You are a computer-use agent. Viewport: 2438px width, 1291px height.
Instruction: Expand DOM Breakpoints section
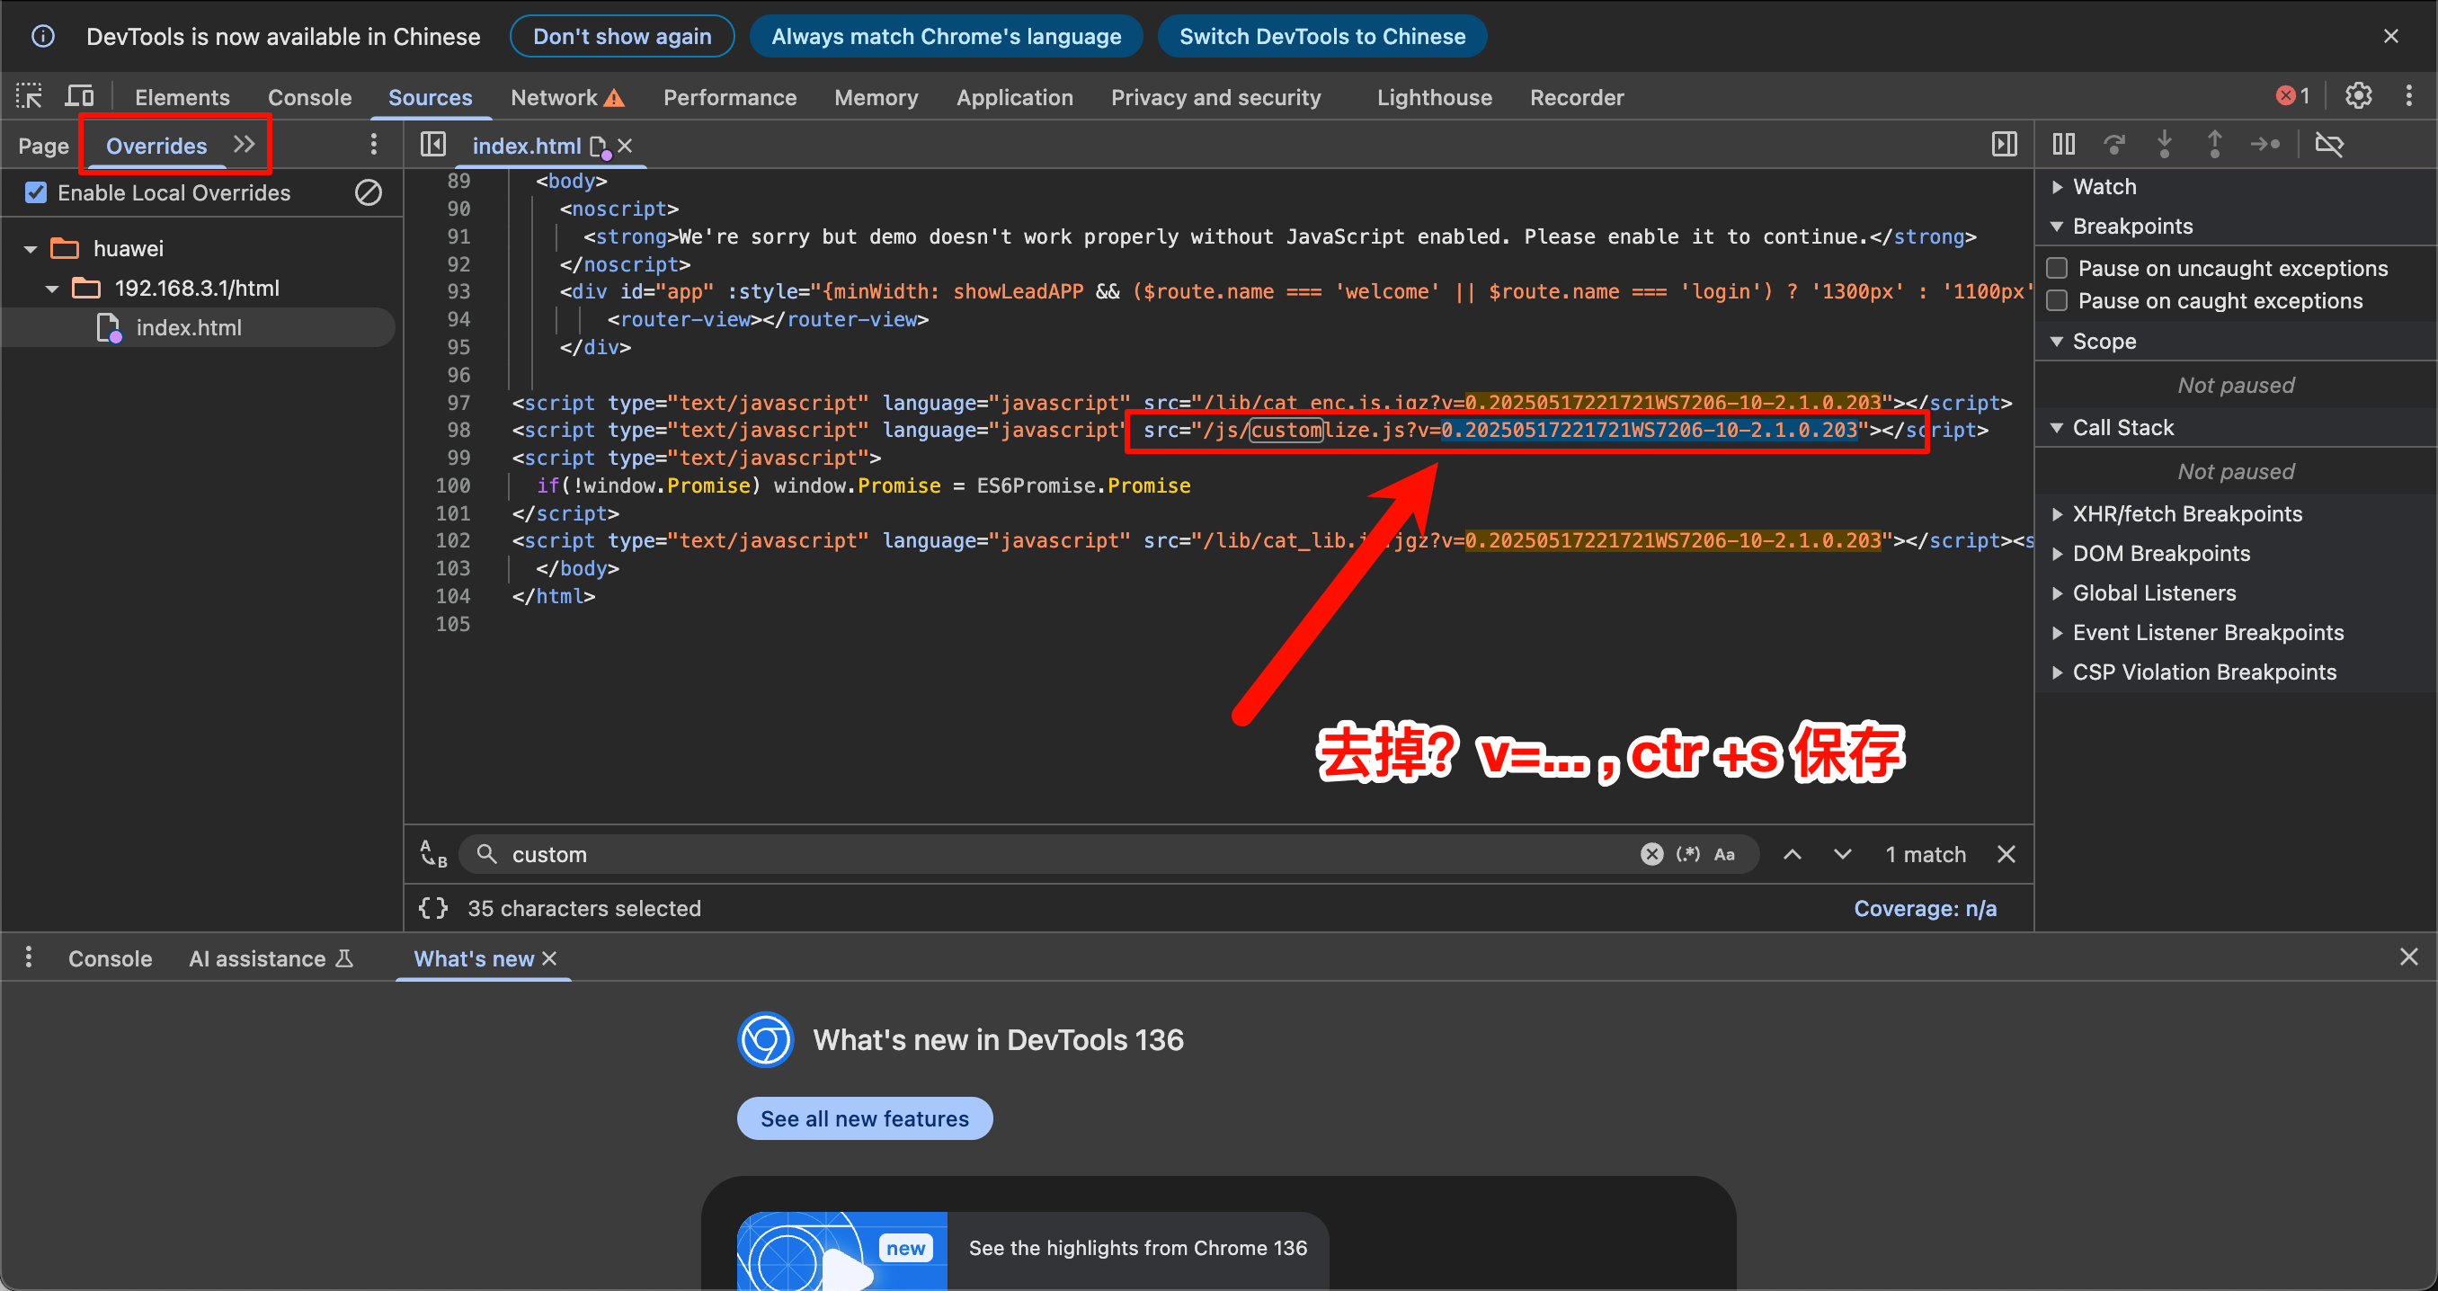(x=2058, y=554)
